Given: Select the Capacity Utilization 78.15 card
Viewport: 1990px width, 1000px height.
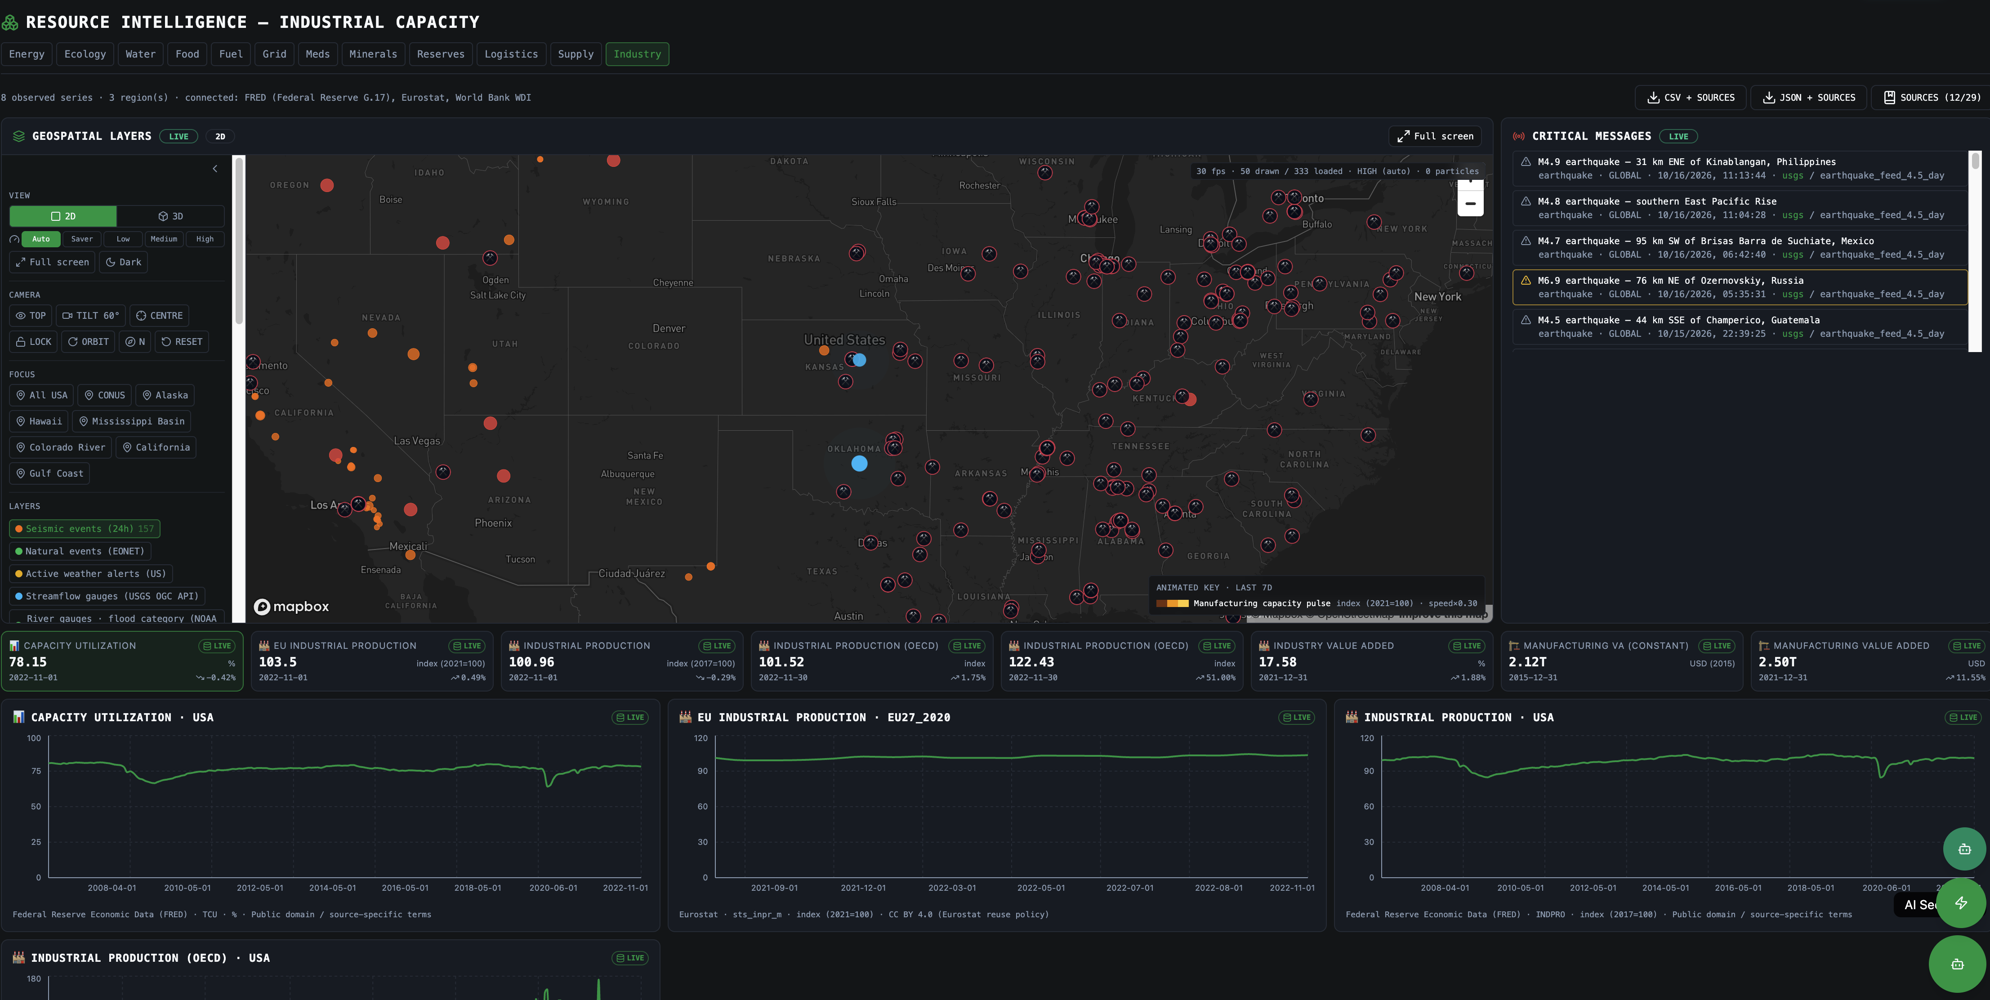Looking at the screenshot, I should point(122,661).
